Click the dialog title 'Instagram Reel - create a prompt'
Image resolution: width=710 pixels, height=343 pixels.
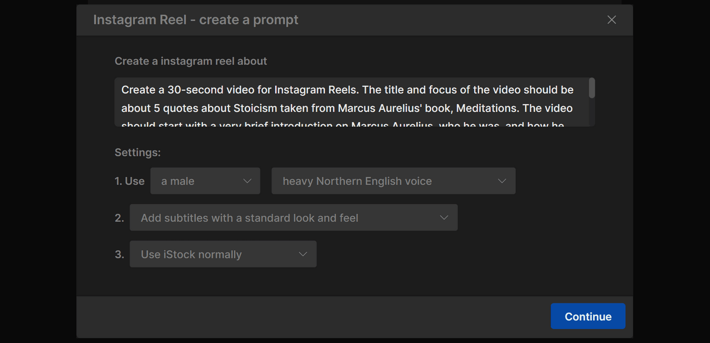pyautogui.click(x=196, y=19)
